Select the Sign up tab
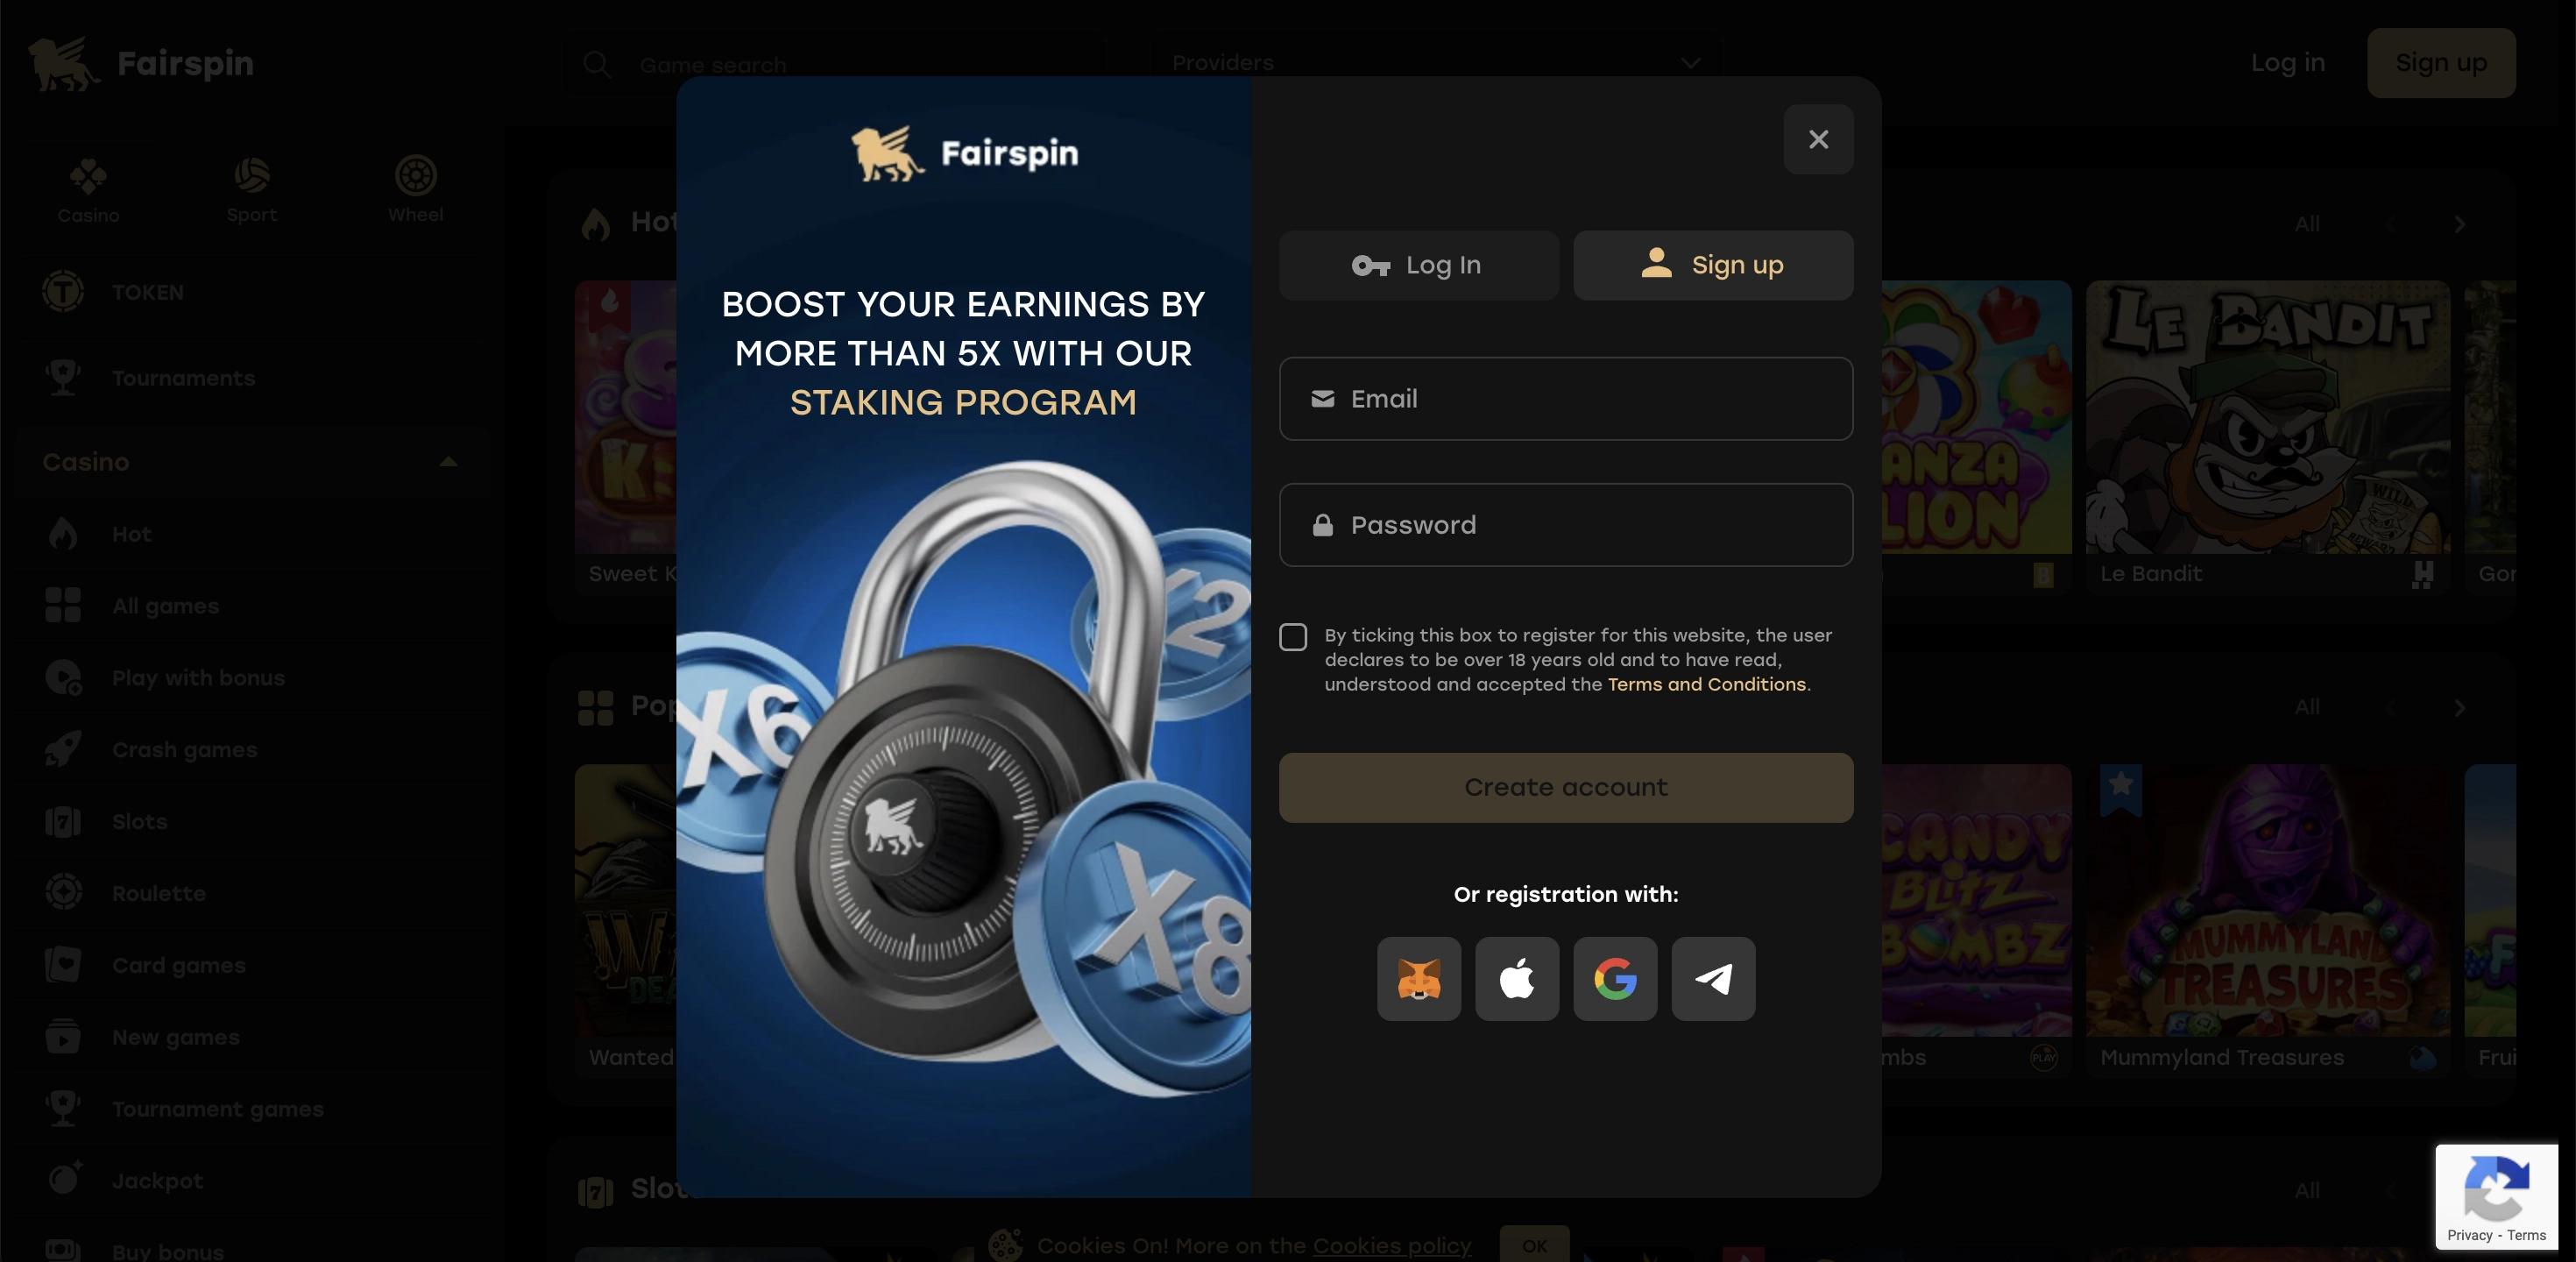This screenshot has height=1262, width=2576. [x=1712, y=265]
